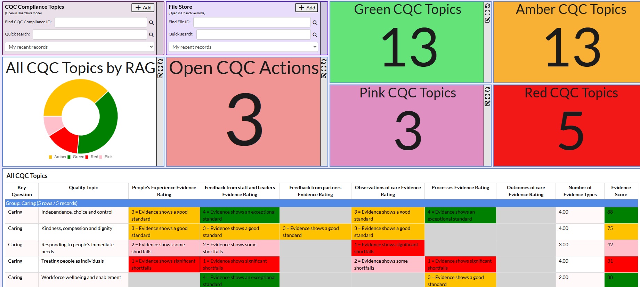
Task: Sort by Processes Evidence Rating header
Action: tap(460, 191)
